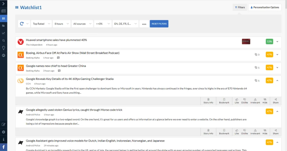Click Story Info for the Stadia story

coord(208,101)
